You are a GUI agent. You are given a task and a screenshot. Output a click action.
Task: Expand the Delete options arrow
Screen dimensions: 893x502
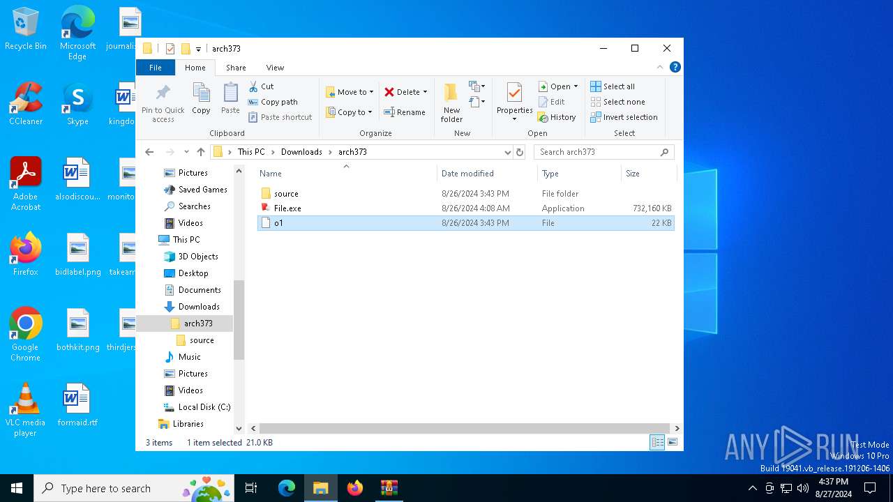click(x=425, y=92)
